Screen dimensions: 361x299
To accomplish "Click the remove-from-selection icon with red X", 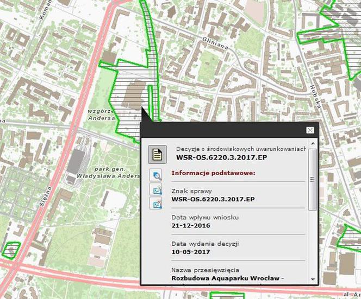I will pyautogui.click(x=155, y=203).
